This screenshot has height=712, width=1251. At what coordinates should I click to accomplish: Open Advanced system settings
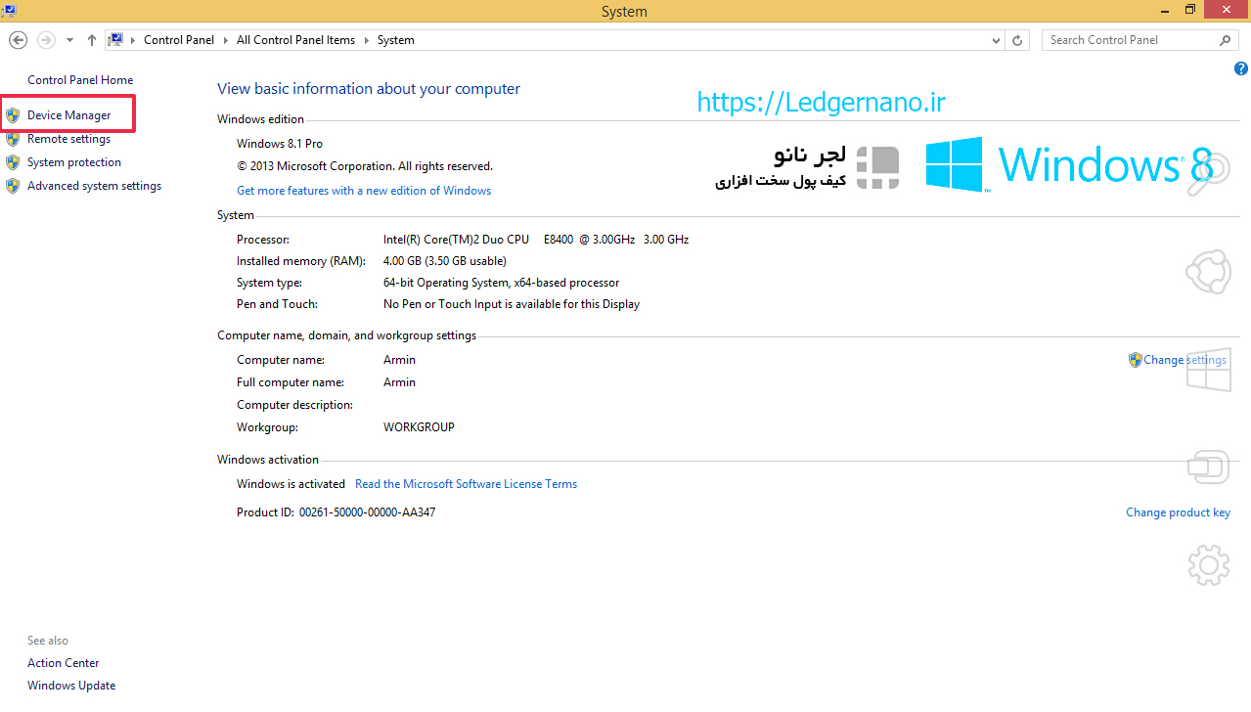pyautogui.click(x=95, y=186)
